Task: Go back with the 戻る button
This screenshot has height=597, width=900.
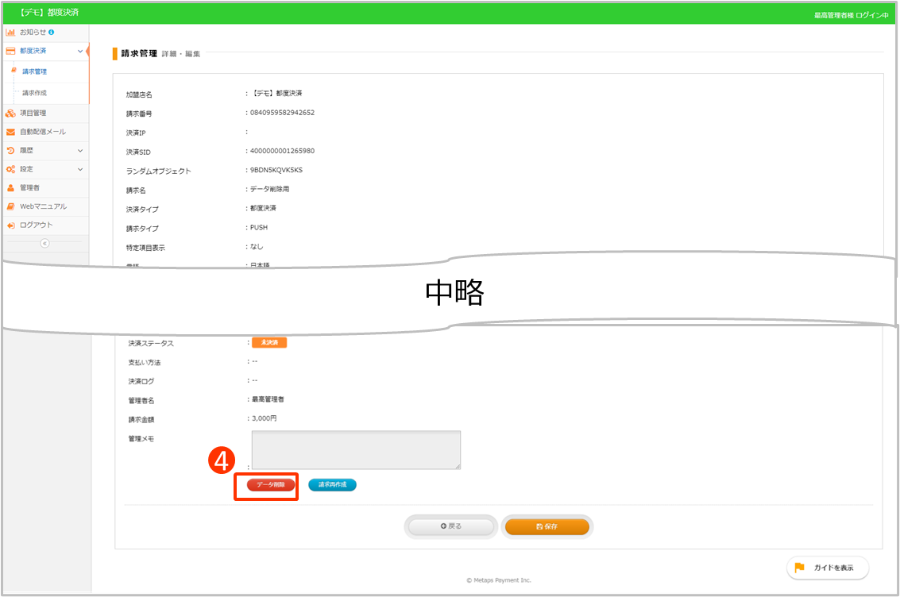Action: (450, 526)
